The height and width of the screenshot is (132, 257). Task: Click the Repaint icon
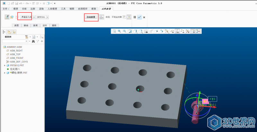(130, 31)
